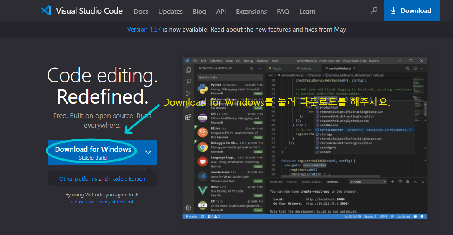
Task: Follow the Version 1.57 link
Action: [144, 30]
